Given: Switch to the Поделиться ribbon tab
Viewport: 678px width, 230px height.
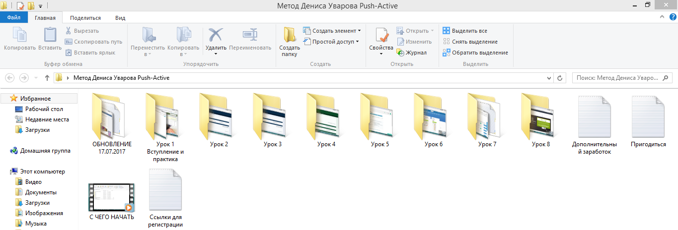Looking at the screenshot, I should tap(85, 18).
